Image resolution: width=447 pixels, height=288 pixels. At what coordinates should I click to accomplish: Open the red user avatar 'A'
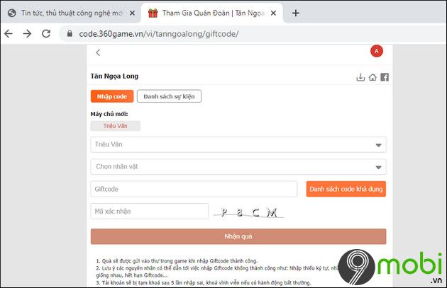pos(377,51)
